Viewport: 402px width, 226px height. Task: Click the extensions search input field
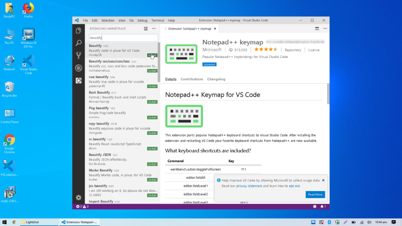(x=123, y=37)
